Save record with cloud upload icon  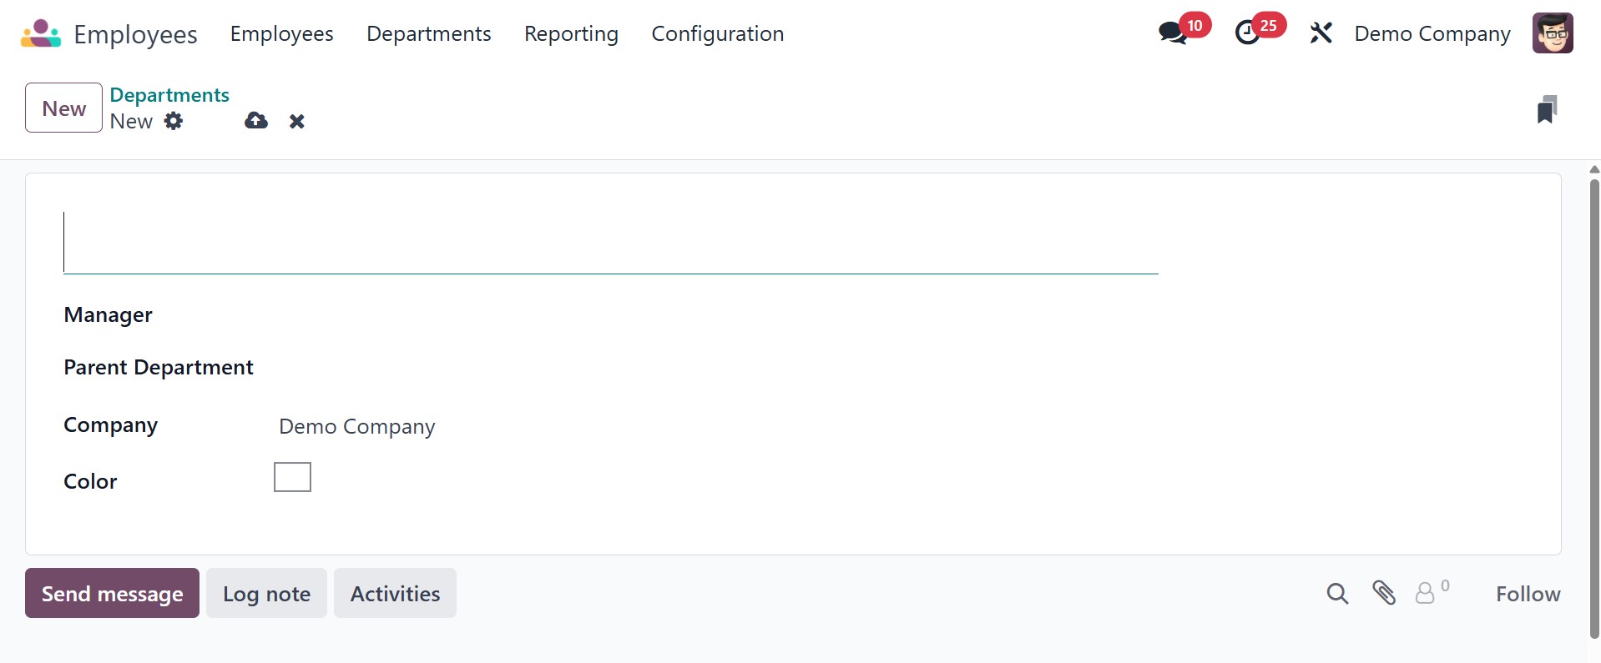click(256, 121)
